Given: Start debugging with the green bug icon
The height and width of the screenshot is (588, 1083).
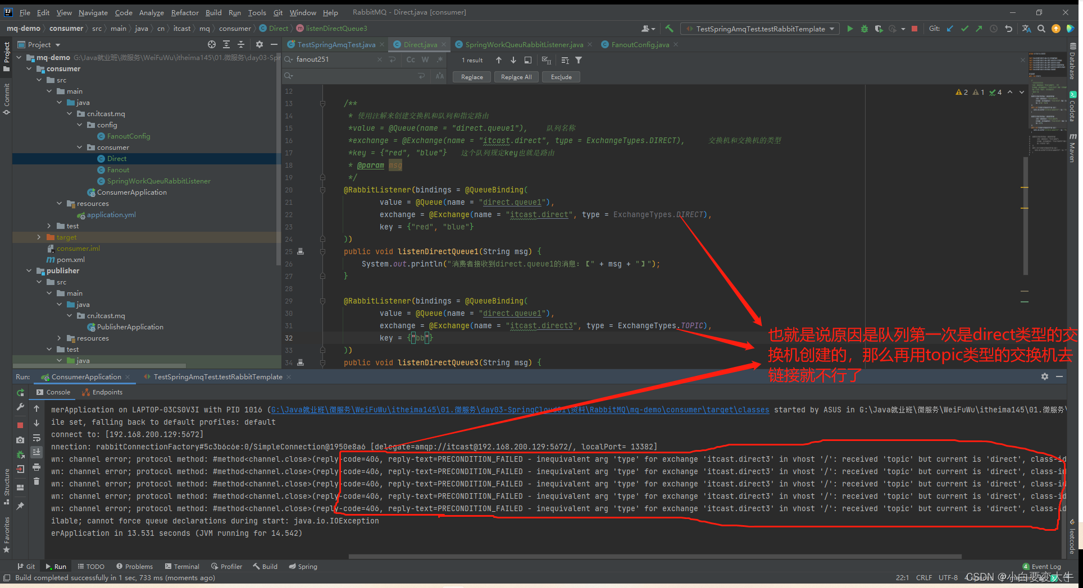Looking at the screenshot, I should pyautogui.click(x=864, y=29).
